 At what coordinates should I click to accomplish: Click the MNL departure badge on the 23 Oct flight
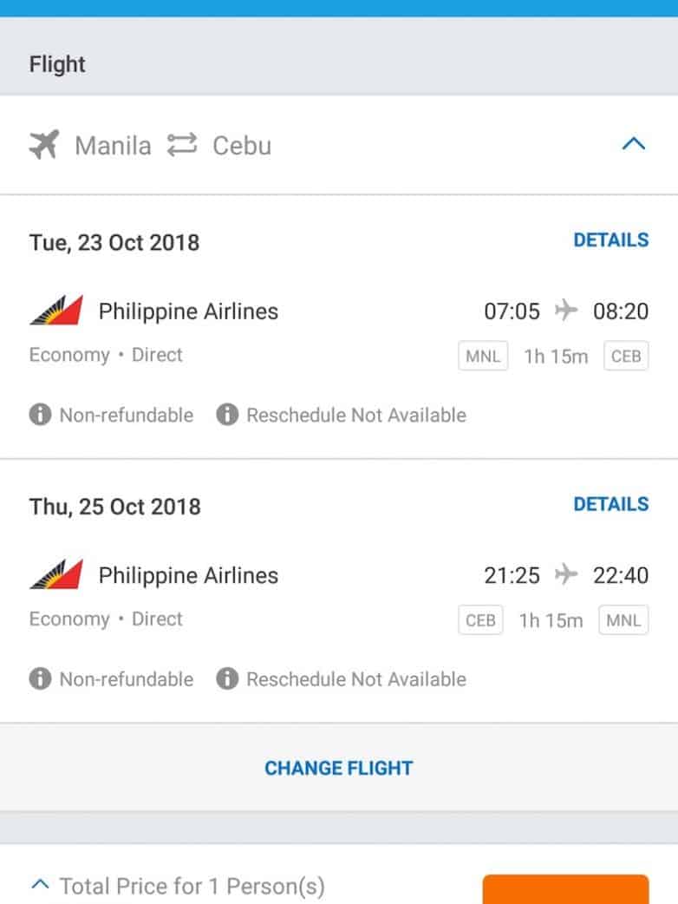482,357
